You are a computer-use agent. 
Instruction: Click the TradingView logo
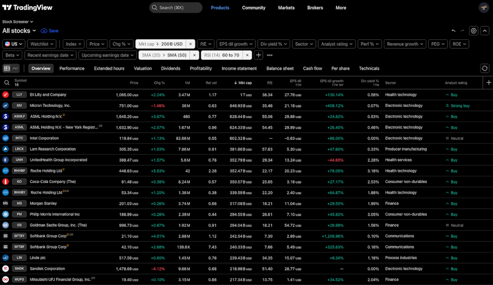point(27,7)
